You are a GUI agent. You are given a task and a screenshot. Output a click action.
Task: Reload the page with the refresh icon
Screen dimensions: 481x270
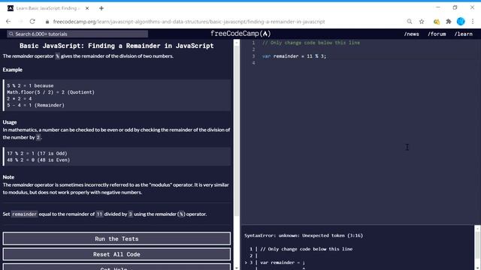coord(32,22)
